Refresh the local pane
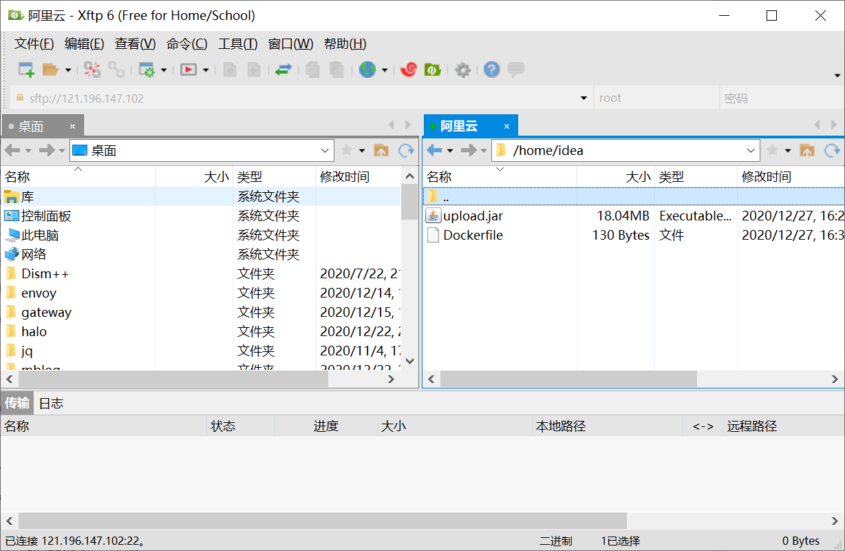 pyautogui.click(x=407, y=150)
